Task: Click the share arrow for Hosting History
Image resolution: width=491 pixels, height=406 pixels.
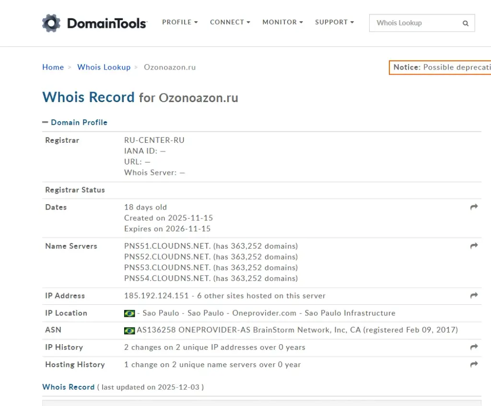Action: (474, 364)
